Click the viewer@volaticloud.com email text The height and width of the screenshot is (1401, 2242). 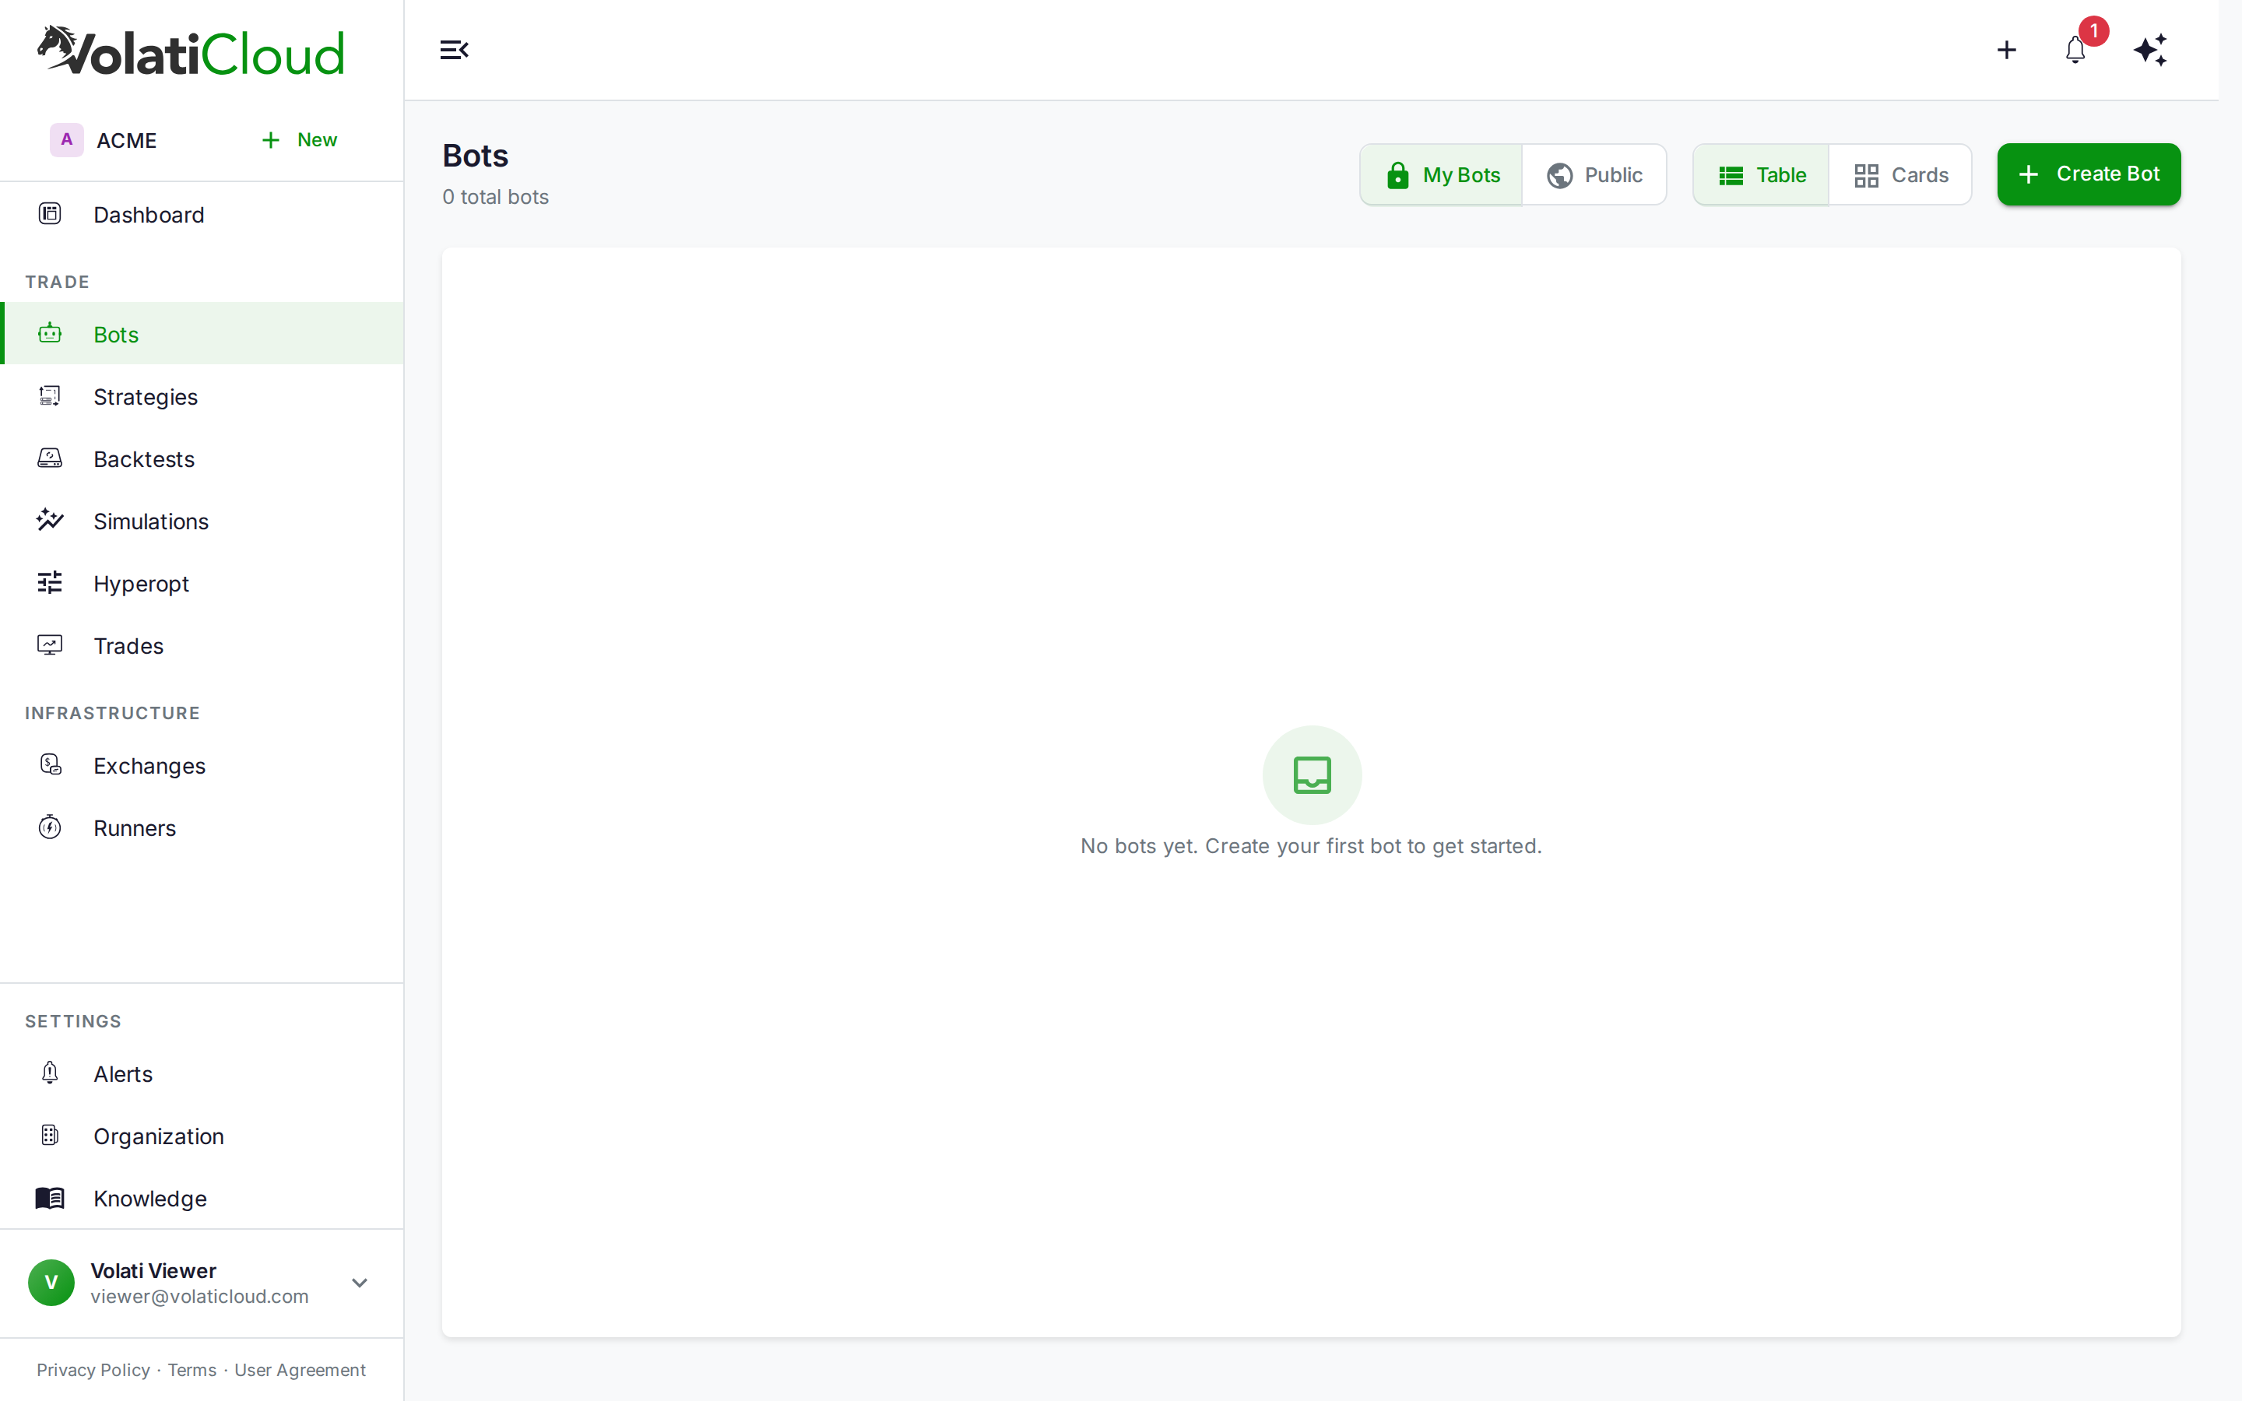point(199,1296)
